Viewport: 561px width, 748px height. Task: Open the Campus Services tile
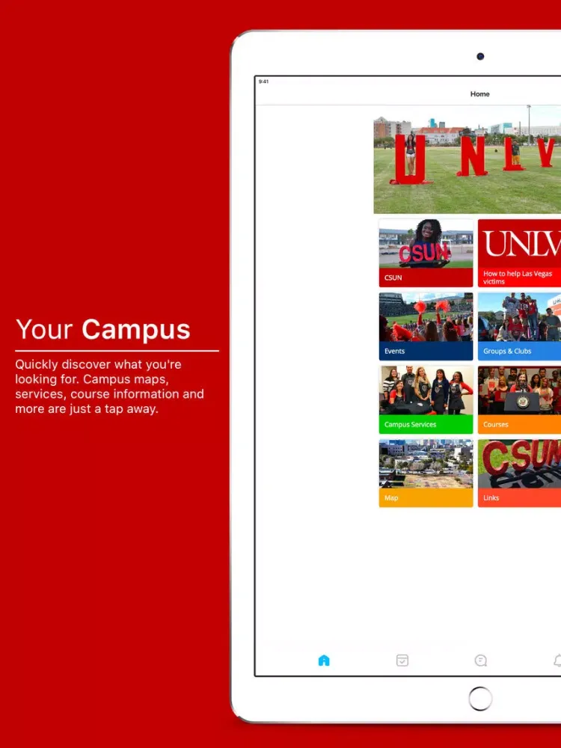coord(426,399)
